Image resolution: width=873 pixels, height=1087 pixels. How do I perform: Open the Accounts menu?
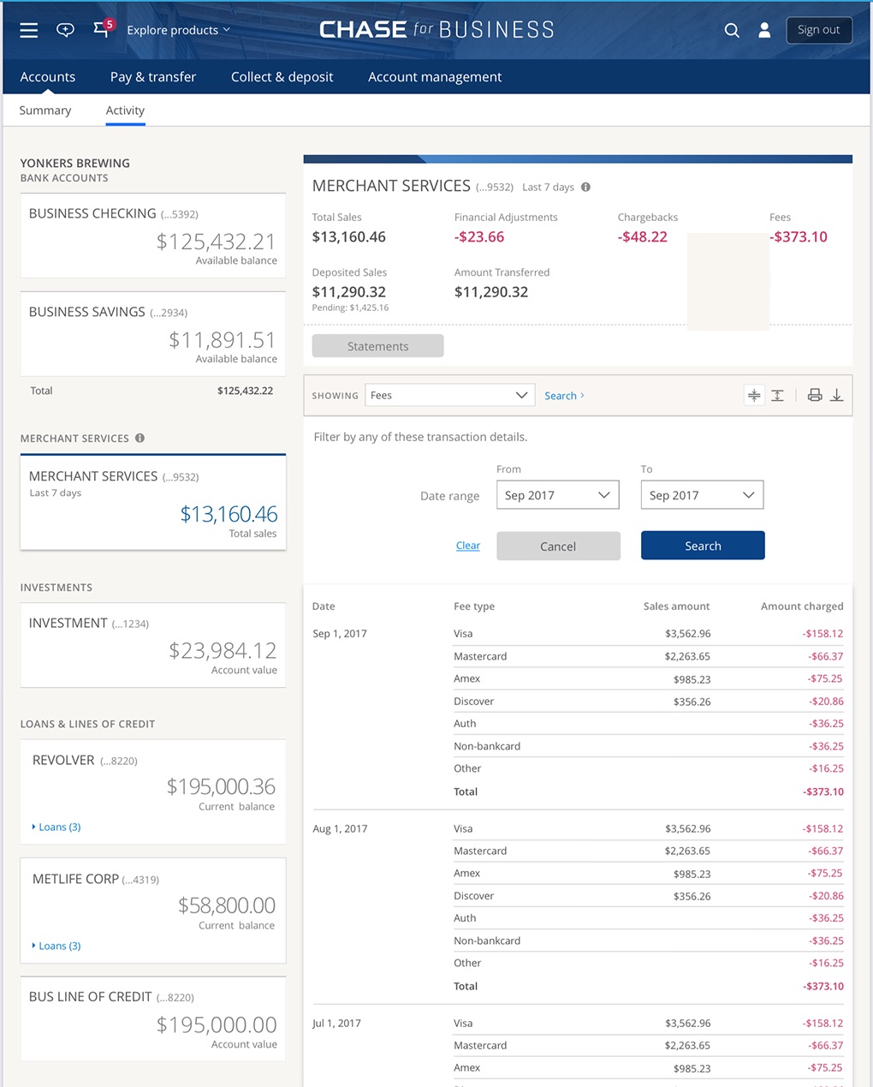coord(48,77)
